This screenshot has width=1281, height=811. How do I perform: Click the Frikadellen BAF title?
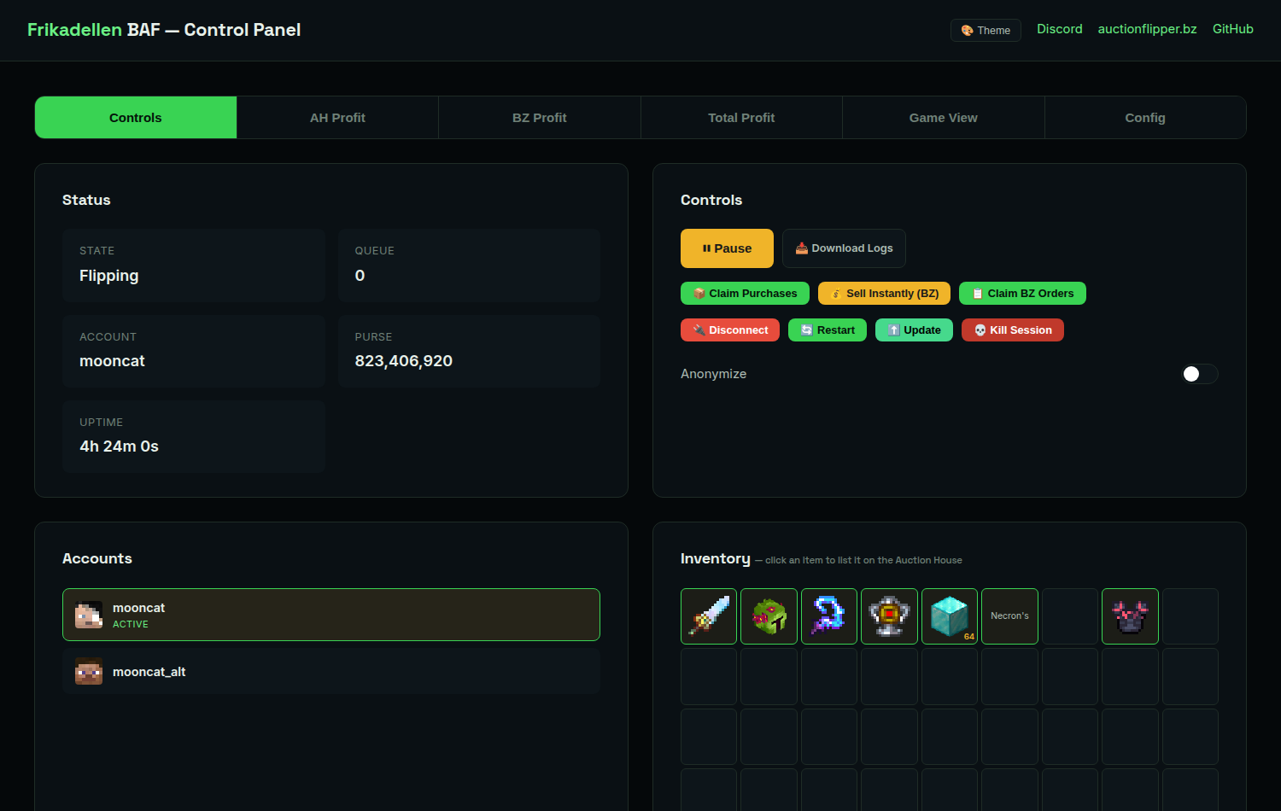164,30
